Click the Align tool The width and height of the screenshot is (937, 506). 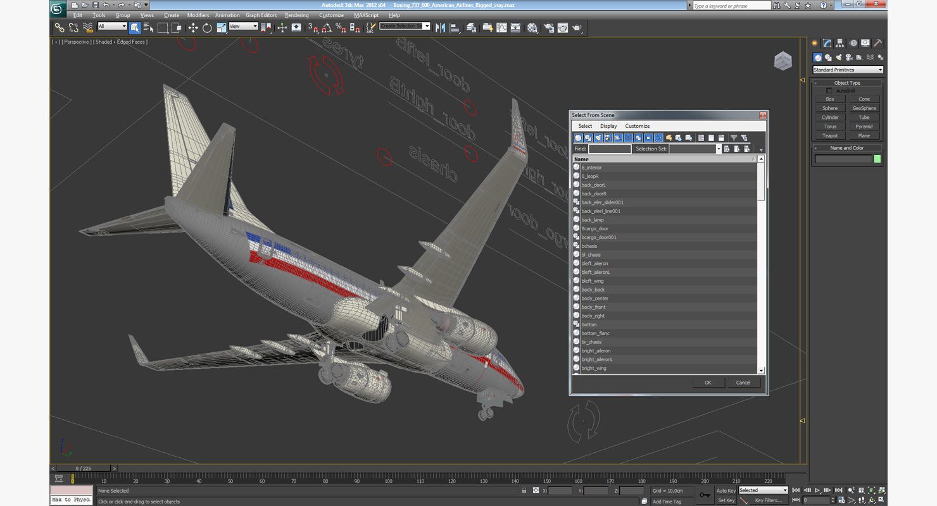[455, 28]
